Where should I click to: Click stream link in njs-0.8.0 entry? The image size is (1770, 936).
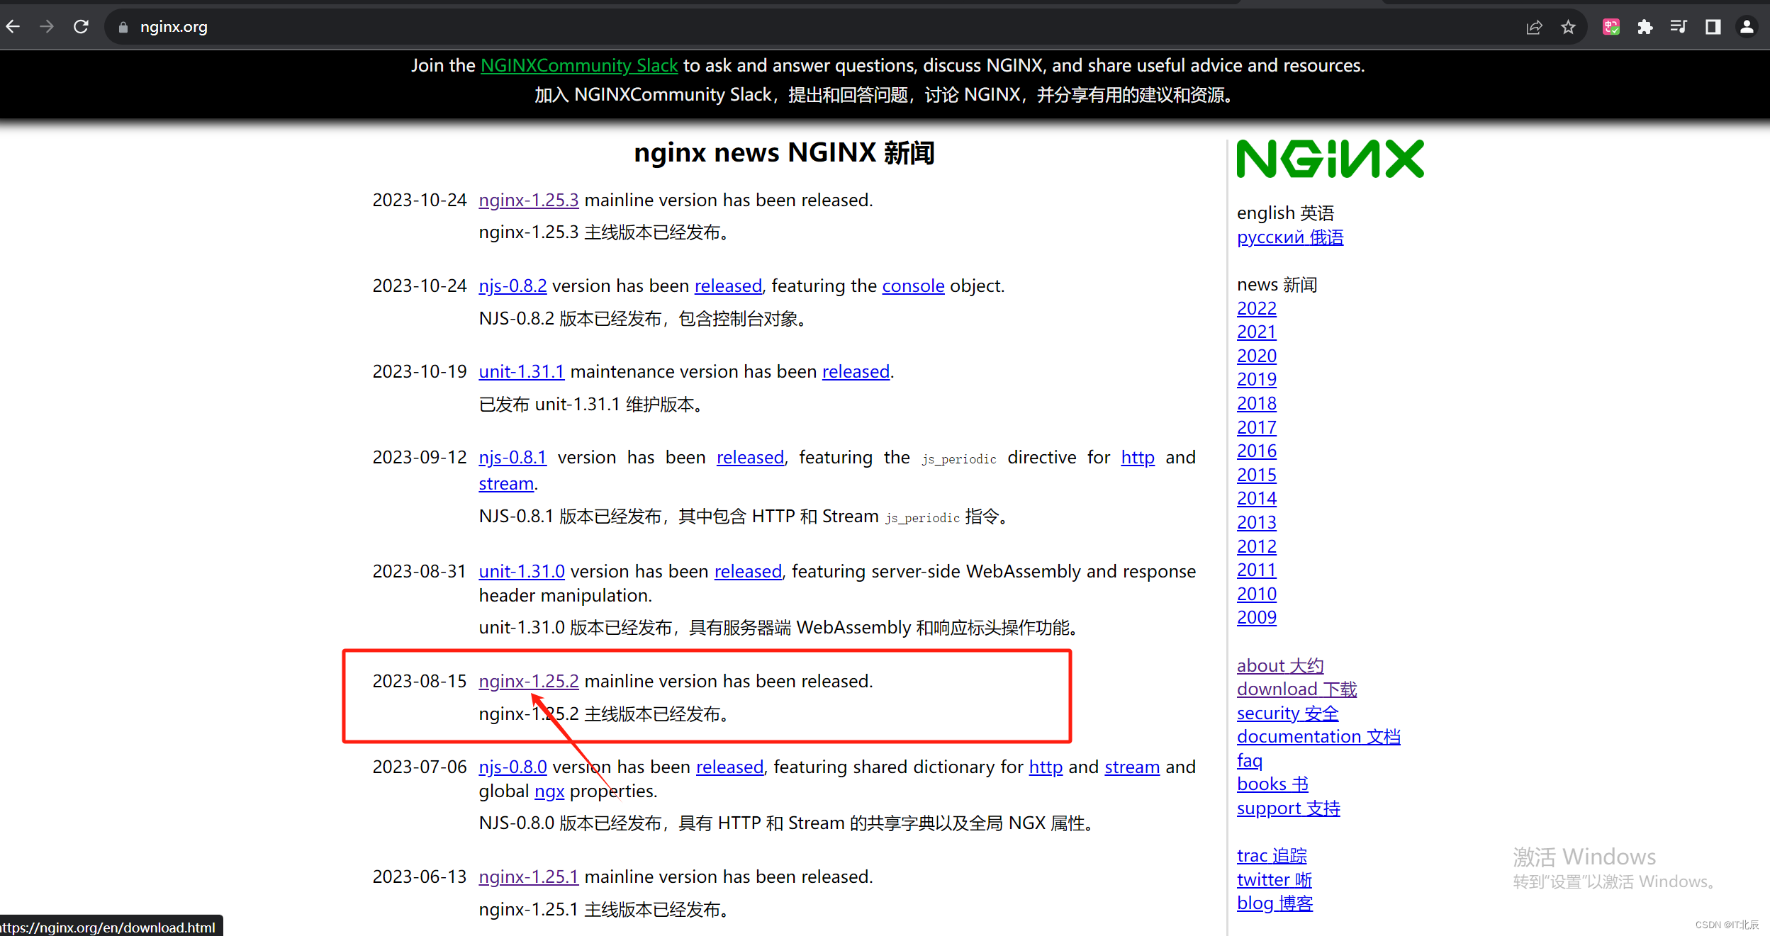pos(1132,767)
